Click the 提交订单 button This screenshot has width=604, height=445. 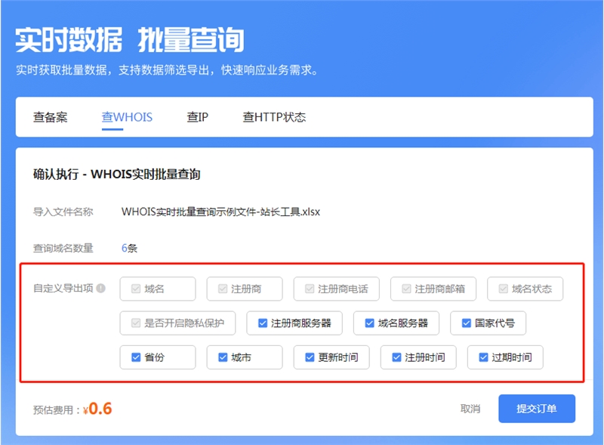[537, 408]
